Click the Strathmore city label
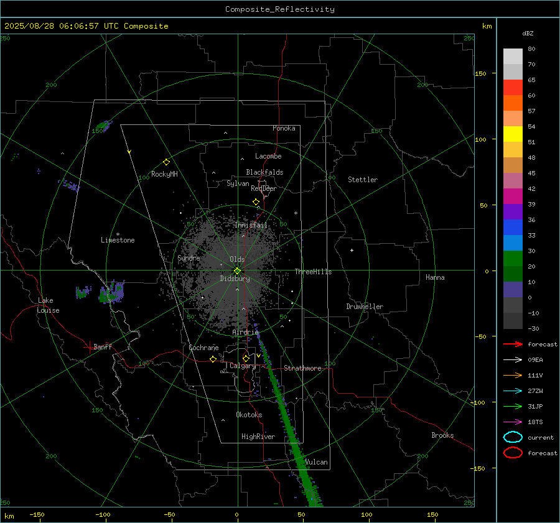This screenshot has height=523, width=560. (x=302, y=368)
